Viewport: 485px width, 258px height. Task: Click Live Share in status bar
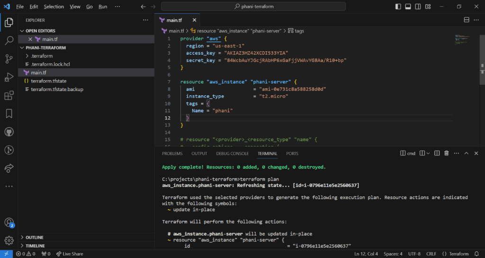pyautogui.click(x=69, y=254)
